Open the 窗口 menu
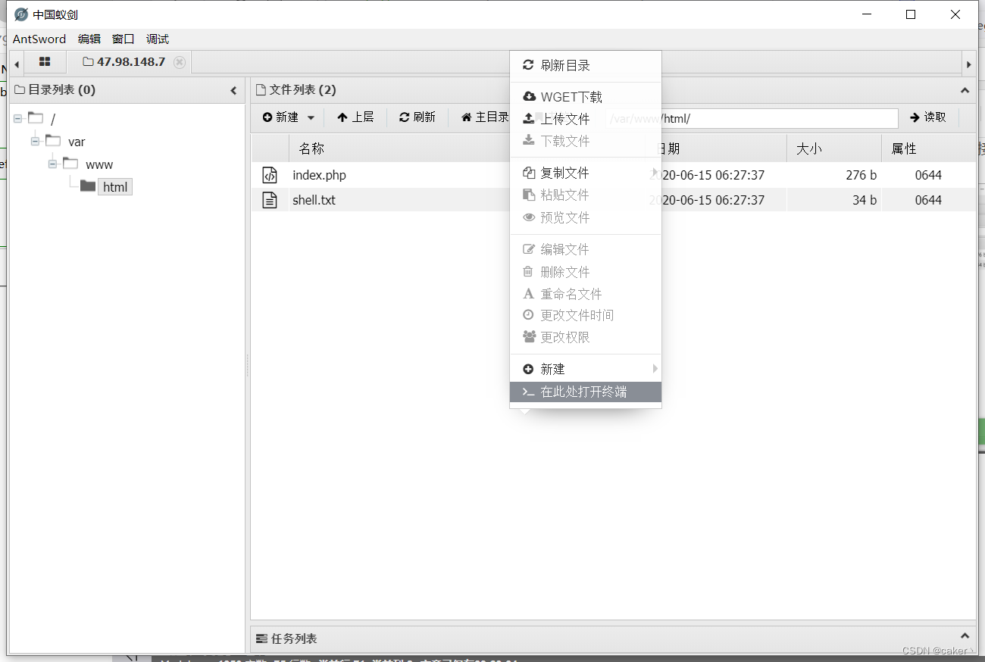985x662 pixels. (124, 39)
